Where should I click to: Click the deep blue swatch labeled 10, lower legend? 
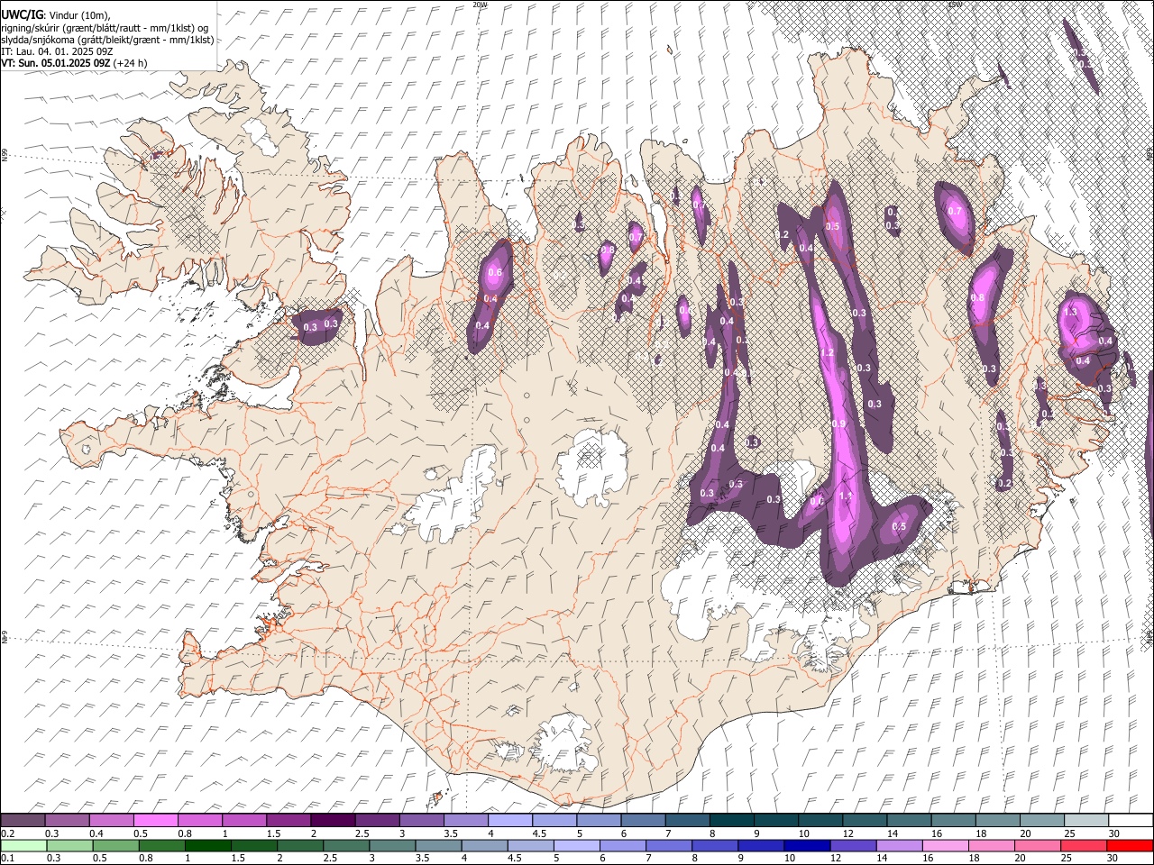click(806, 845)
